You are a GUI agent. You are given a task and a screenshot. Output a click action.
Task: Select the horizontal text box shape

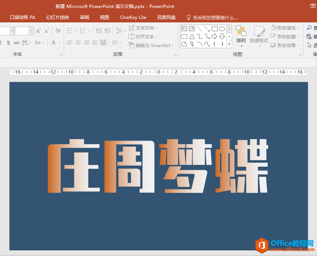(x=184, y=29)
